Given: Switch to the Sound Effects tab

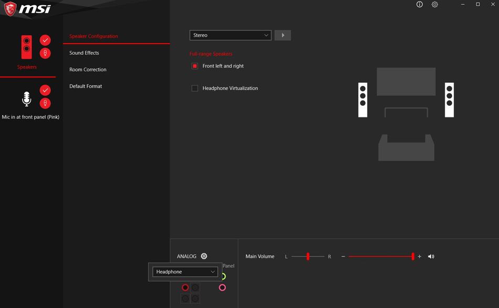Looking at the screenshot, I should [84, 53].
